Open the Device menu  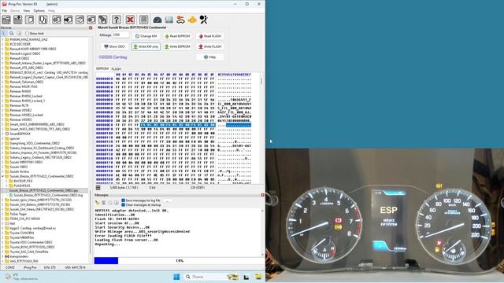15,10
